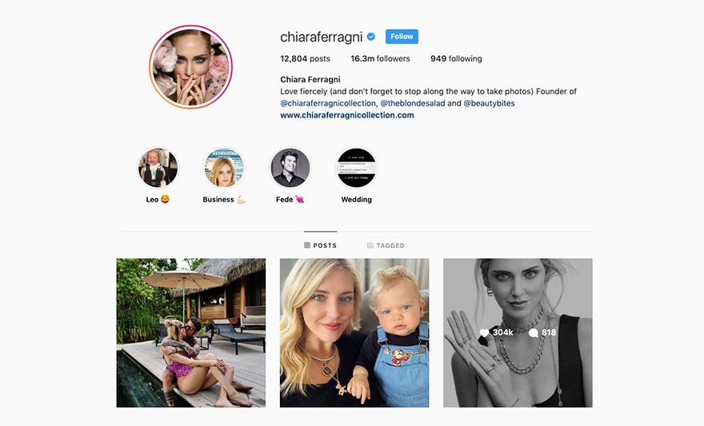Click the comment bubble icon on photo
This screenshot has width=704, height=426.
[534, 332]
